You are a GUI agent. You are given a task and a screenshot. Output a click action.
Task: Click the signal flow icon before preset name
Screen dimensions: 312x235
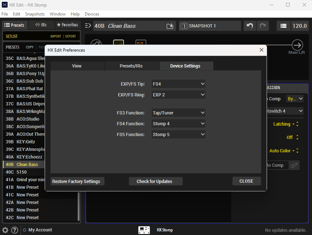click(88, 26)
